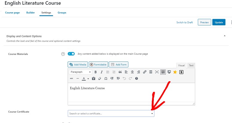This screenshot has width=232, height=123.
Task: Toggle paste as text
Action: [x=93, y=79]
